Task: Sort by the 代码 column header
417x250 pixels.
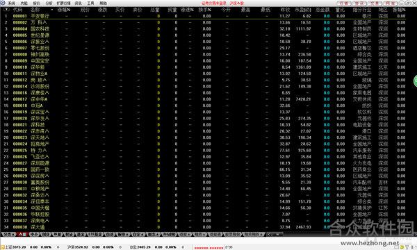Action: click(x=17, y=10)
